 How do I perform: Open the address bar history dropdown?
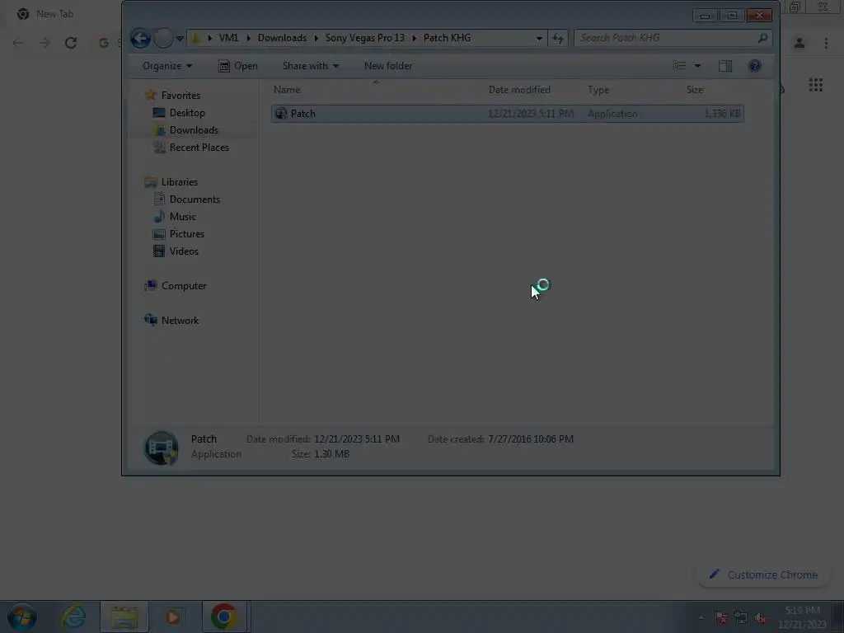[x=538, y=38]
